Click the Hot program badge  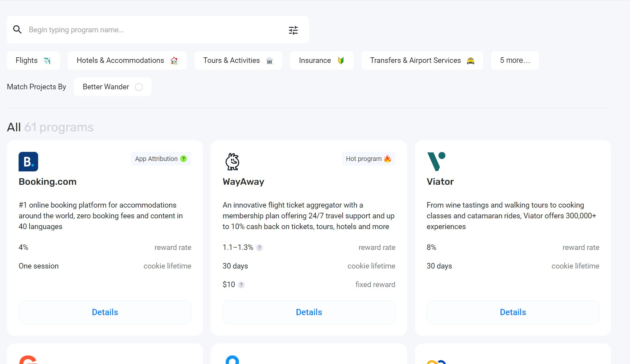tap(369, 159)
